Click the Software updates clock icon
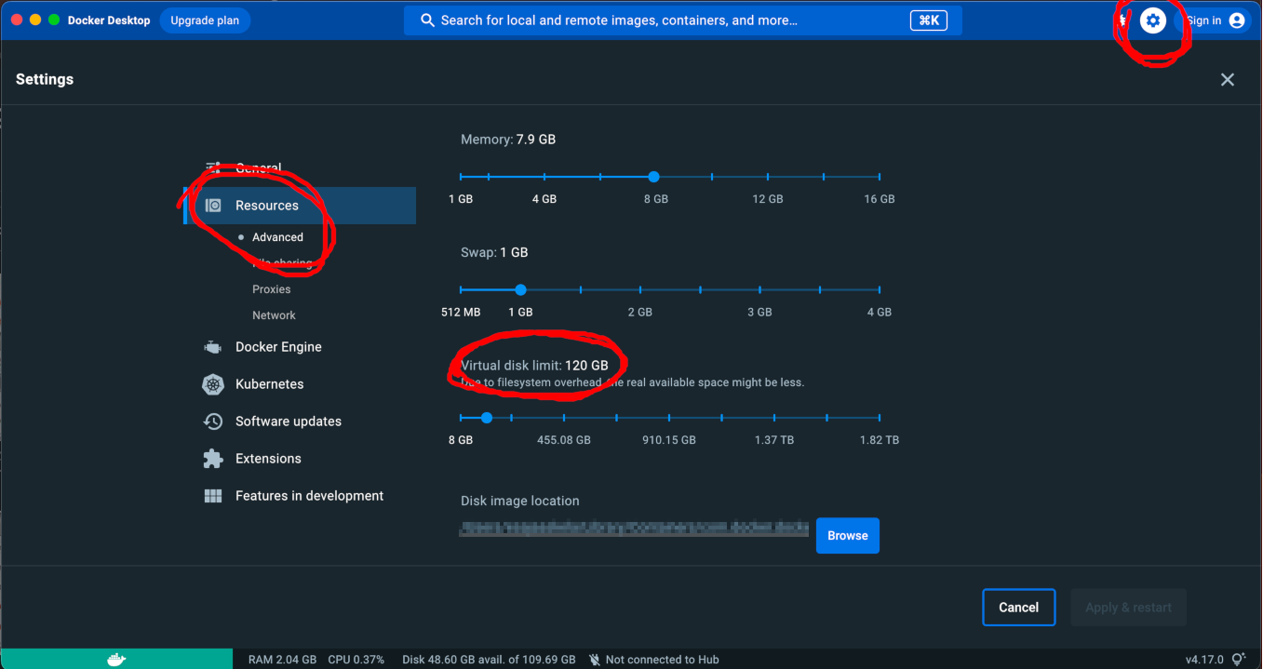Screen dimensions: 1263x669 coord(213,421)
